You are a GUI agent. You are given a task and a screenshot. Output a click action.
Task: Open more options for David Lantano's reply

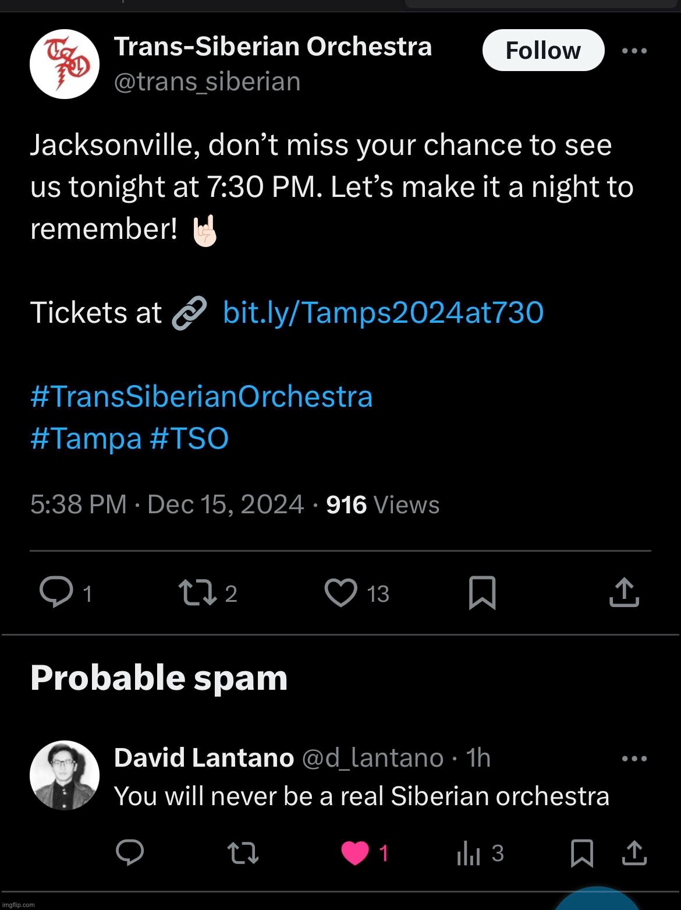634,759
